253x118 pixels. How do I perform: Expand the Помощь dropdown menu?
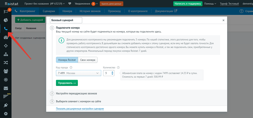point(210,4)
